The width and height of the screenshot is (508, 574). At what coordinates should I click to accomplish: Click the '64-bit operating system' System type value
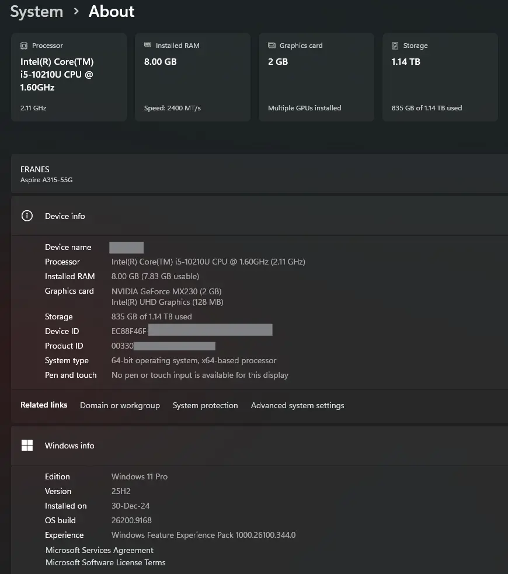pos(194,361)
